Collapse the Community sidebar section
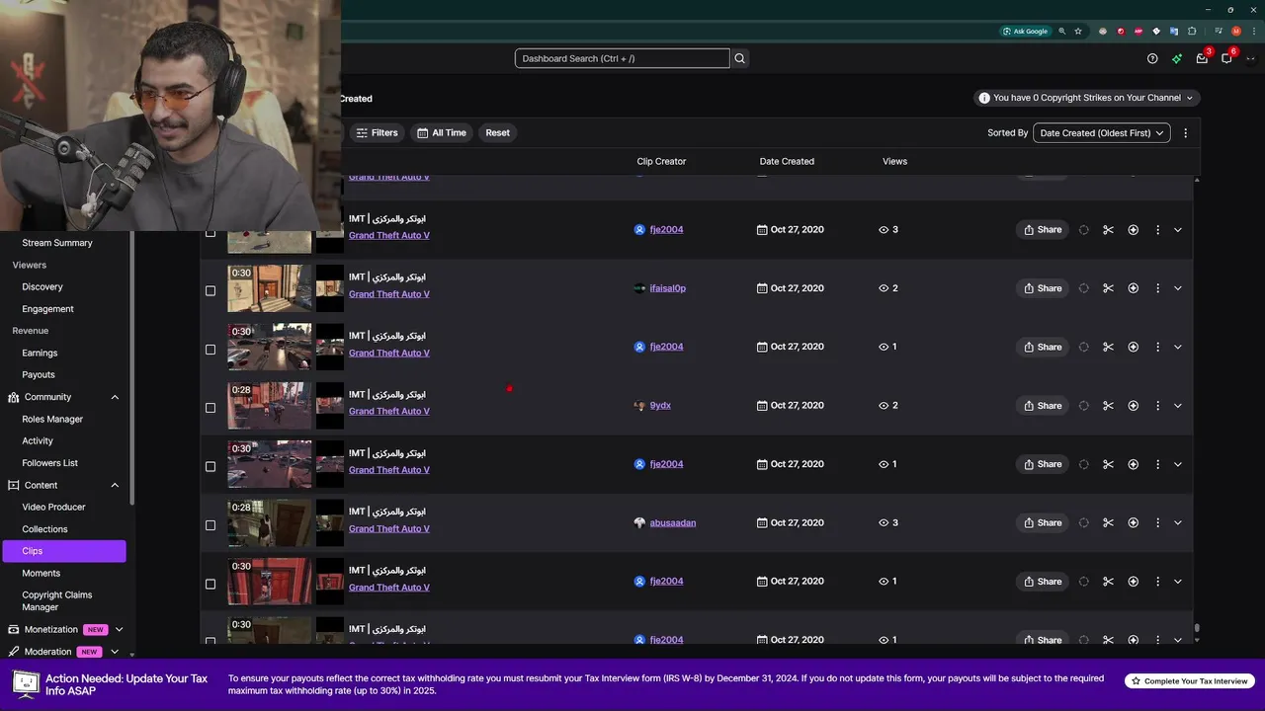Screen dimensions: 1265x711 click(115, 397)
